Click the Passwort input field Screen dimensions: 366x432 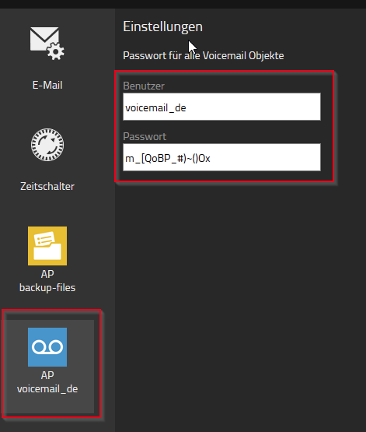tap(221, 157)
